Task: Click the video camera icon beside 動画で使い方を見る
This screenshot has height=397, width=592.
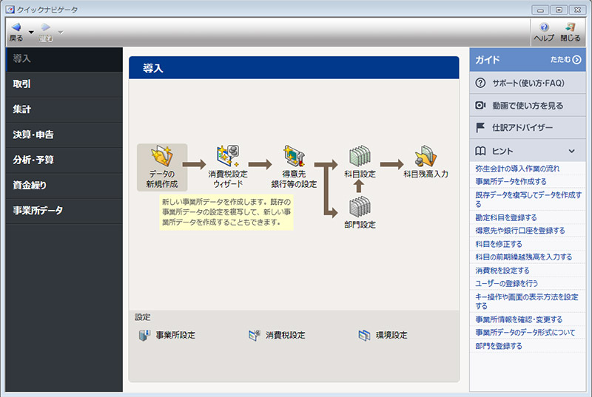Action: 480,106
